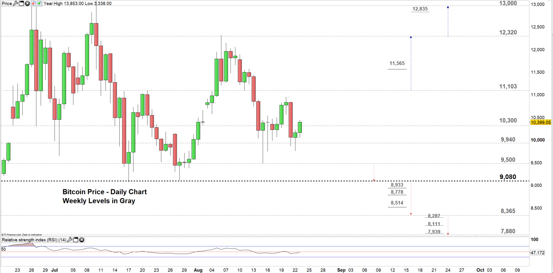Click the Year High 13,853.00 Low 3,338.00 text

coord(78,3)
